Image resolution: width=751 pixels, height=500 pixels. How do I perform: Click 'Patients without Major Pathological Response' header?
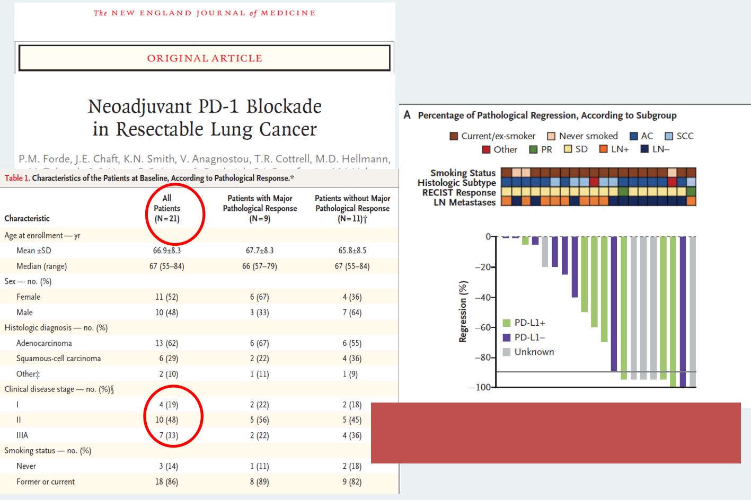tap(352, 208)
